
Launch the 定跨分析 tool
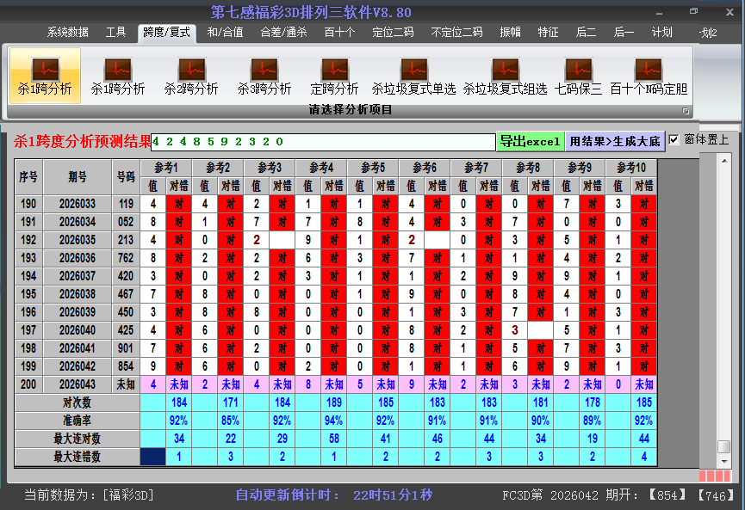(334, 76)
